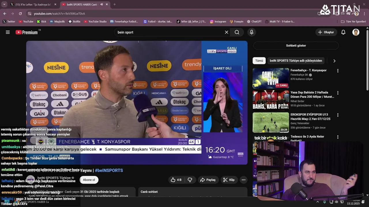Open the BotRix bookmark
Screen dimensions: 369x207
click(x=74, y=22)
